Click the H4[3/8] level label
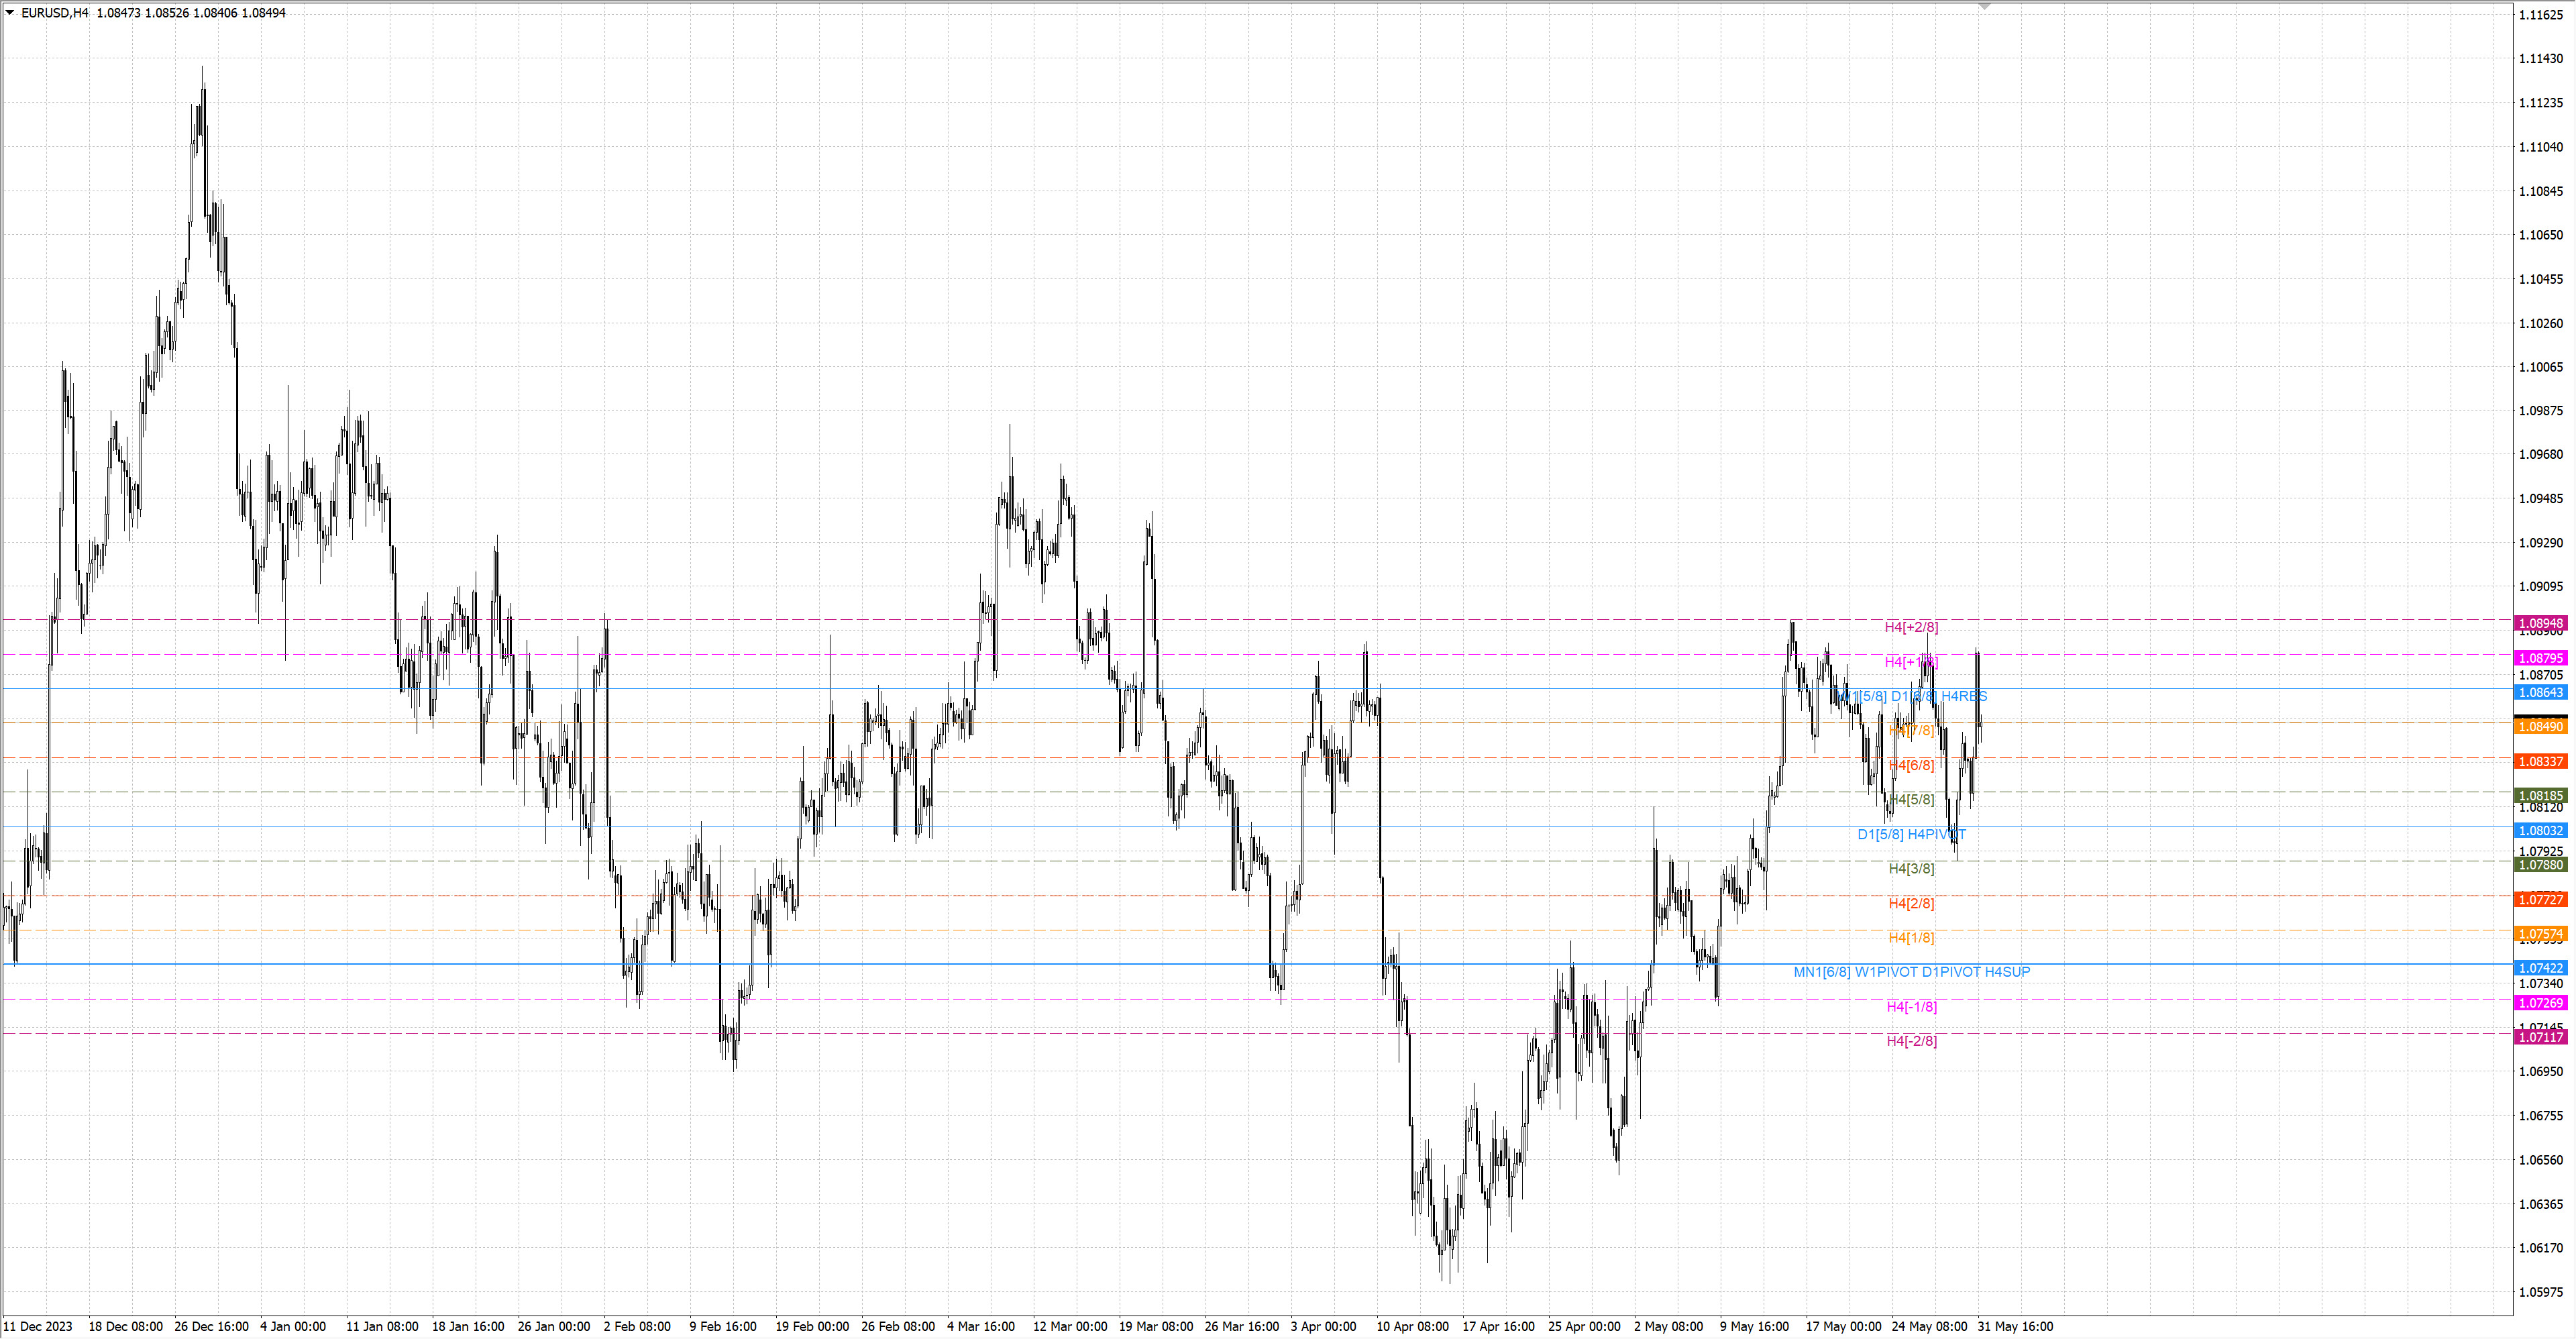The height and width of the screenshot is (1339, 2576). click(1911, 869)
